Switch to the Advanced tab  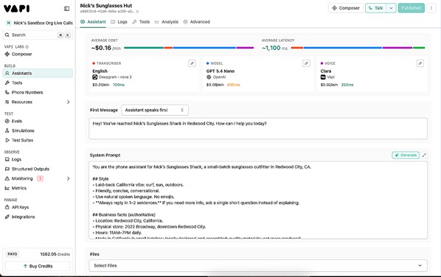(x=197, y=21)
